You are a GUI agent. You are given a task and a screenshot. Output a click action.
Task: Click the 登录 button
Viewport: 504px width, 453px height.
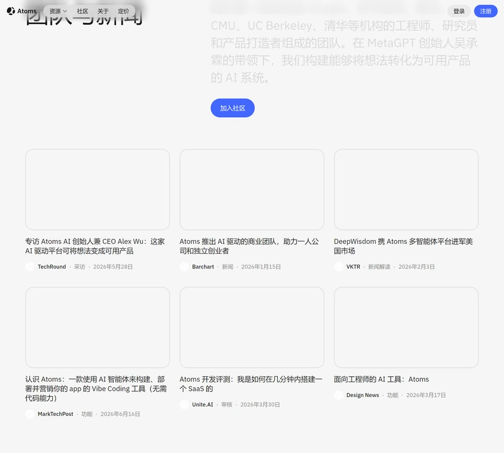(459, 11)
